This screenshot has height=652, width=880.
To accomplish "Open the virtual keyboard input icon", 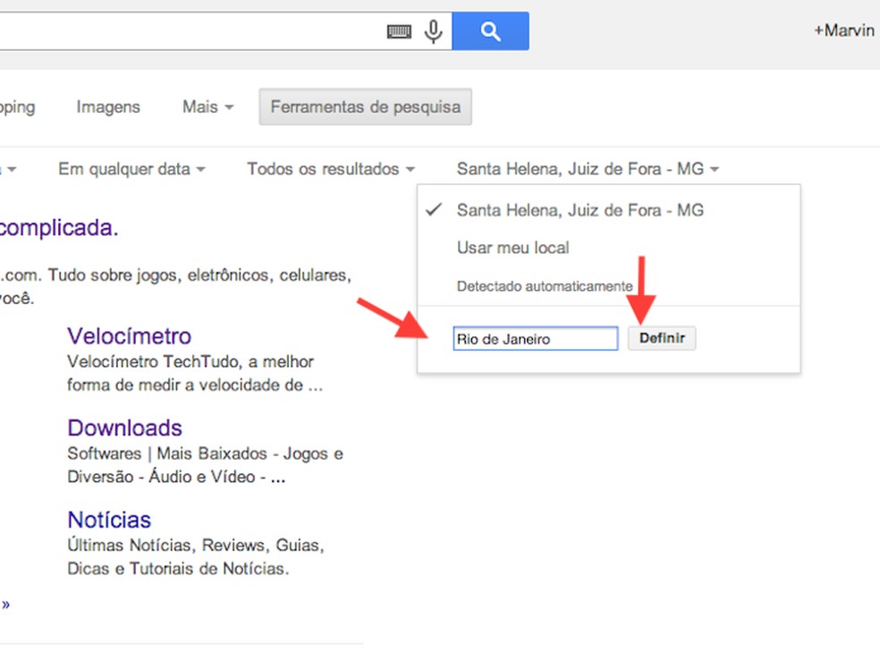I will (400, 30).
